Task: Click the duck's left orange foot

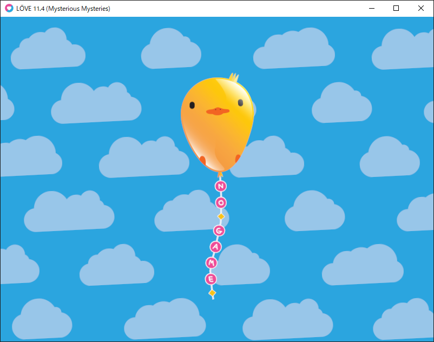Action: (202, 160)
